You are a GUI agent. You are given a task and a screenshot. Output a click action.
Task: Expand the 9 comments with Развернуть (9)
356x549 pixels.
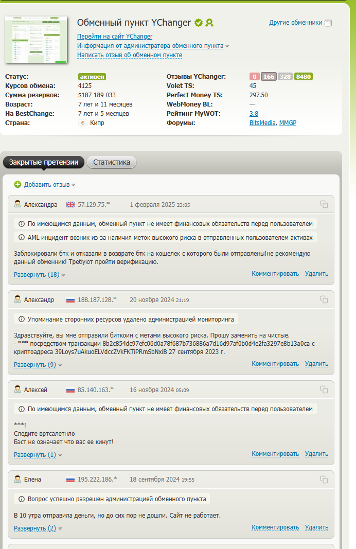(x=35, y=365)
